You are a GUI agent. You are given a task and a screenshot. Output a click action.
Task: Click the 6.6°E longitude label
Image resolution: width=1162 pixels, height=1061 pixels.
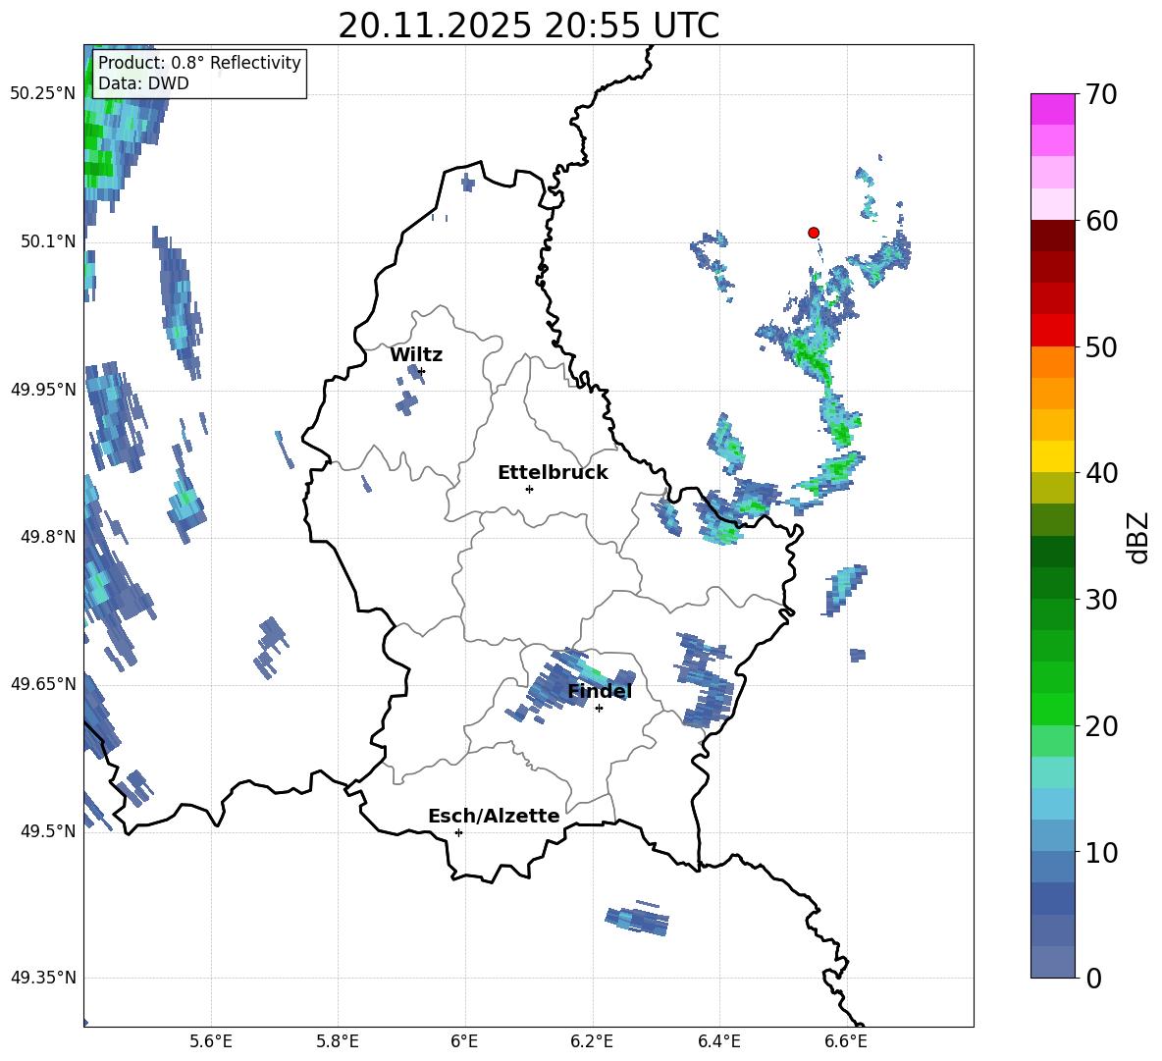[846, 1041]
